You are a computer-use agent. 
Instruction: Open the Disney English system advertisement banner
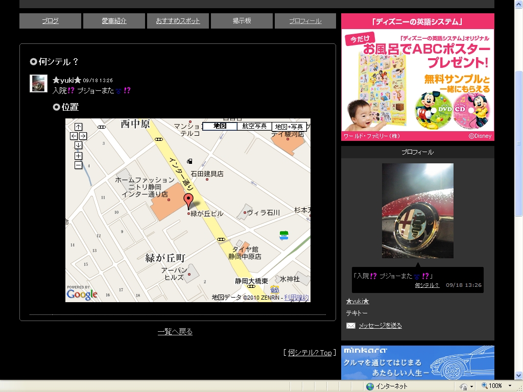tap(418, 77)
